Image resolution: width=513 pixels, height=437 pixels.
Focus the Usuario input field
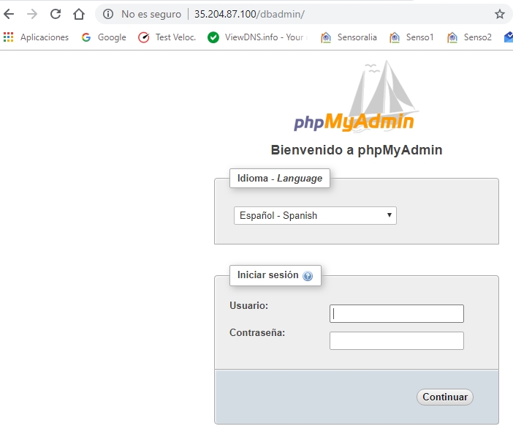tap(397, 314)
